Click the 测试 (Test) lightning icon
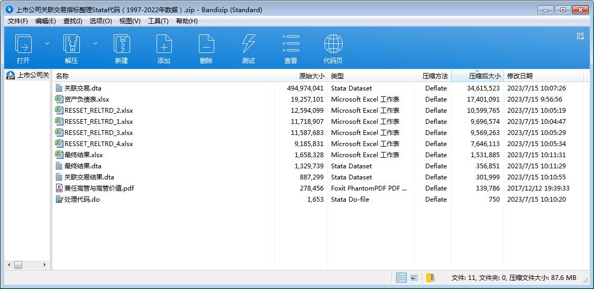This screenshot has width=594, height=289. click(249, 43)
